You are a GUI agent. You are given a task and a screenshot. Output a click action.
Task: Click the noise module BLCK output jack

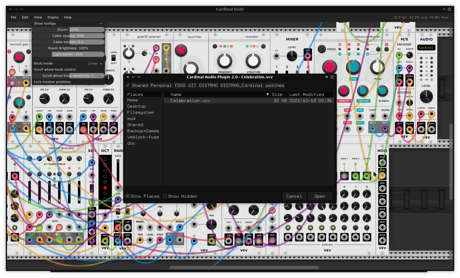point(382,240)
